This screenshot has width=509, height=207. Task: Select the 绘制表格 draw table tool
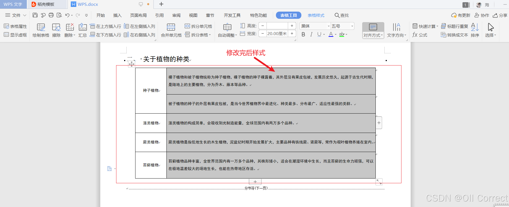tap(41, 30)
